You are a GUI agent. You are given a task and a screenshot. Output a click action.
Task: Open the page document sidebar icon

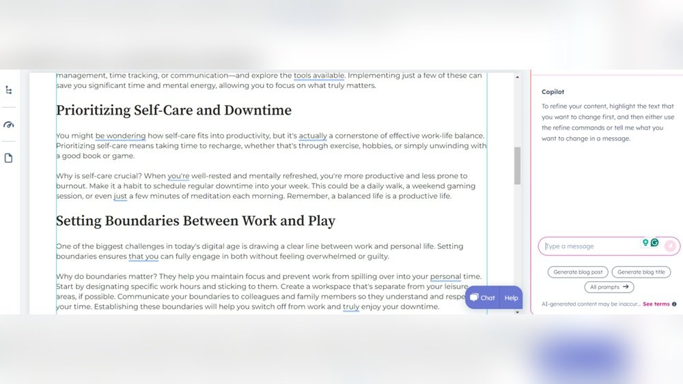point(9,158)
